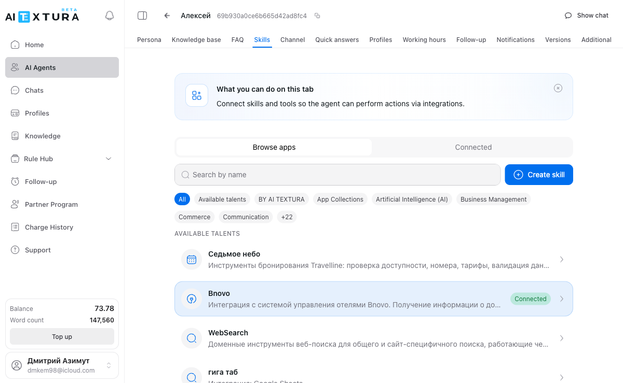The image size is (623, 383).
Task: Switch to the FAQ tab
Action: tap(238, 39)
